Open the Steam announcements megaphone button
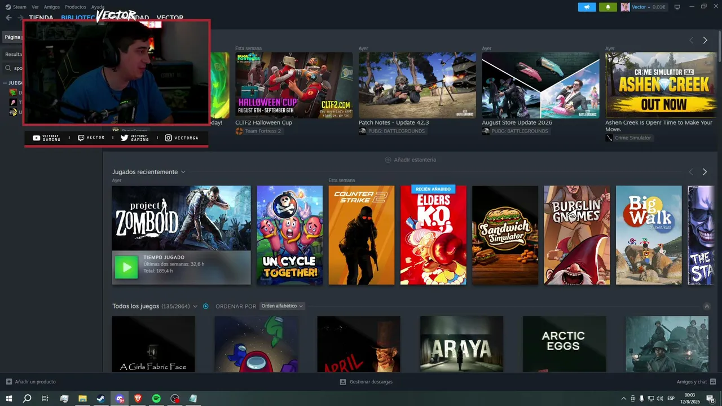The width and height of the screenshot is (722, 406). 587,7
